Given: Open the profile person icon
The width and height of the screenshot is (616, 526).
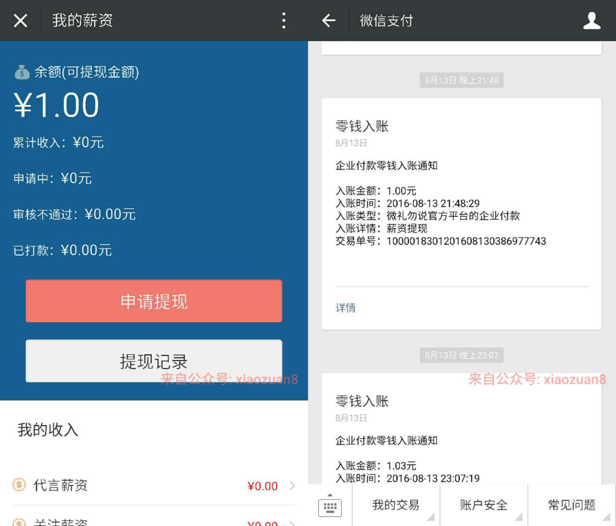Looking at the screenshot, I should [x=591, y=20].
